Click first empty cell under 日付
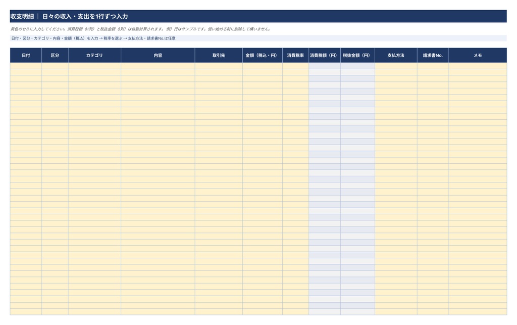517x325 pixels. [x=26, y=66]
